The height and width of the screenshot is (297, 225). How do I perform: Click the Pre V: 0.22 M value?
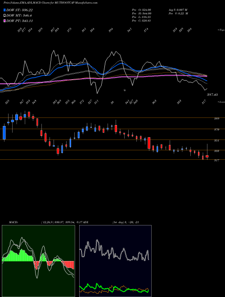(x=178, y=13)
